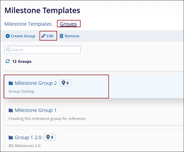
Task: Open the Milestone Group 2 title link
Action: pyautogui.click(x=36, y=83)
